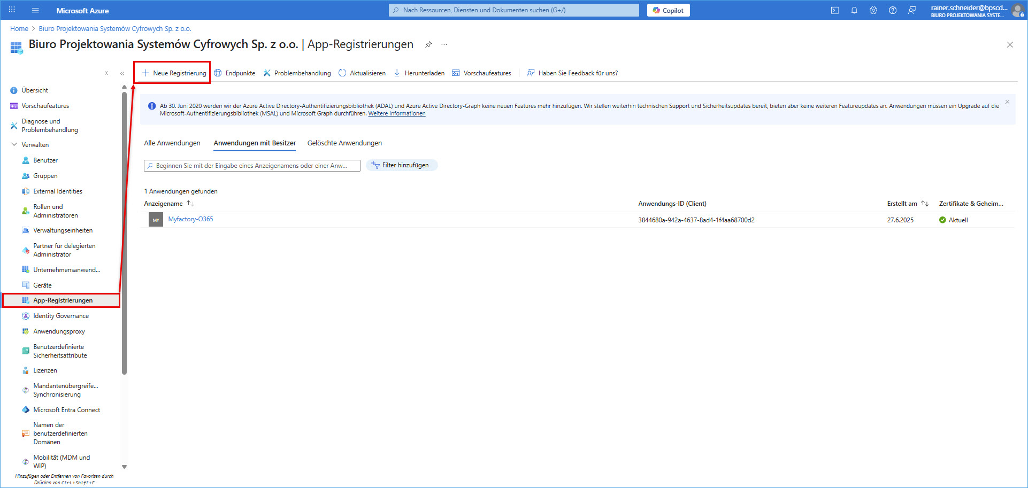Screen dimensions: 1028x488
Task: Click Herunterladen in toolbar
Action: point(419,73)
